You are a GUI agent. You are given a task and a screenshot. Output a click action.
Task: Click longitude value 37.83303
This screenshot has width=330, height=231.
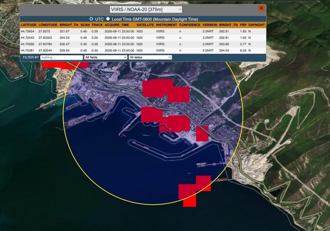[45, 38]
